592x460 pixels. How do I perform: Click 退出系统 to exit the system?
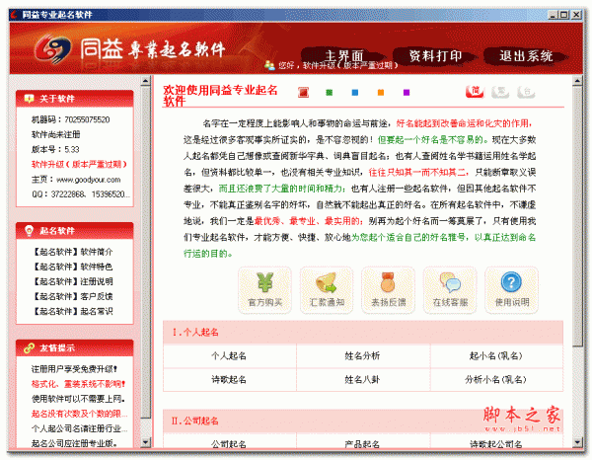tap(526, 56)
